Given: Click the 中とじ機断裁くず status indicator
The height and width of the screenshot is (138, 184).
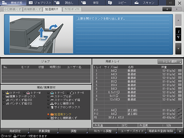Looking at the screenshot, I should [48, 118].
